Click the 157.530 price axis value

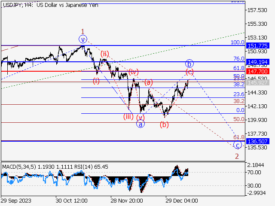[257, 10]
